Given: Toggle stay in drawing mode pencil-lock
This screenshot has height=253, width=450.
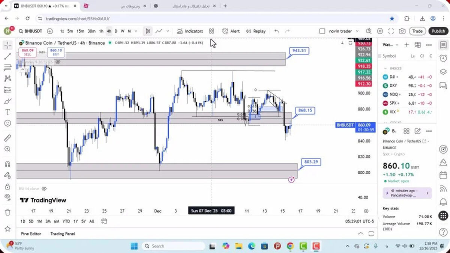Looking at the screenshot, I should click(7, 175).
